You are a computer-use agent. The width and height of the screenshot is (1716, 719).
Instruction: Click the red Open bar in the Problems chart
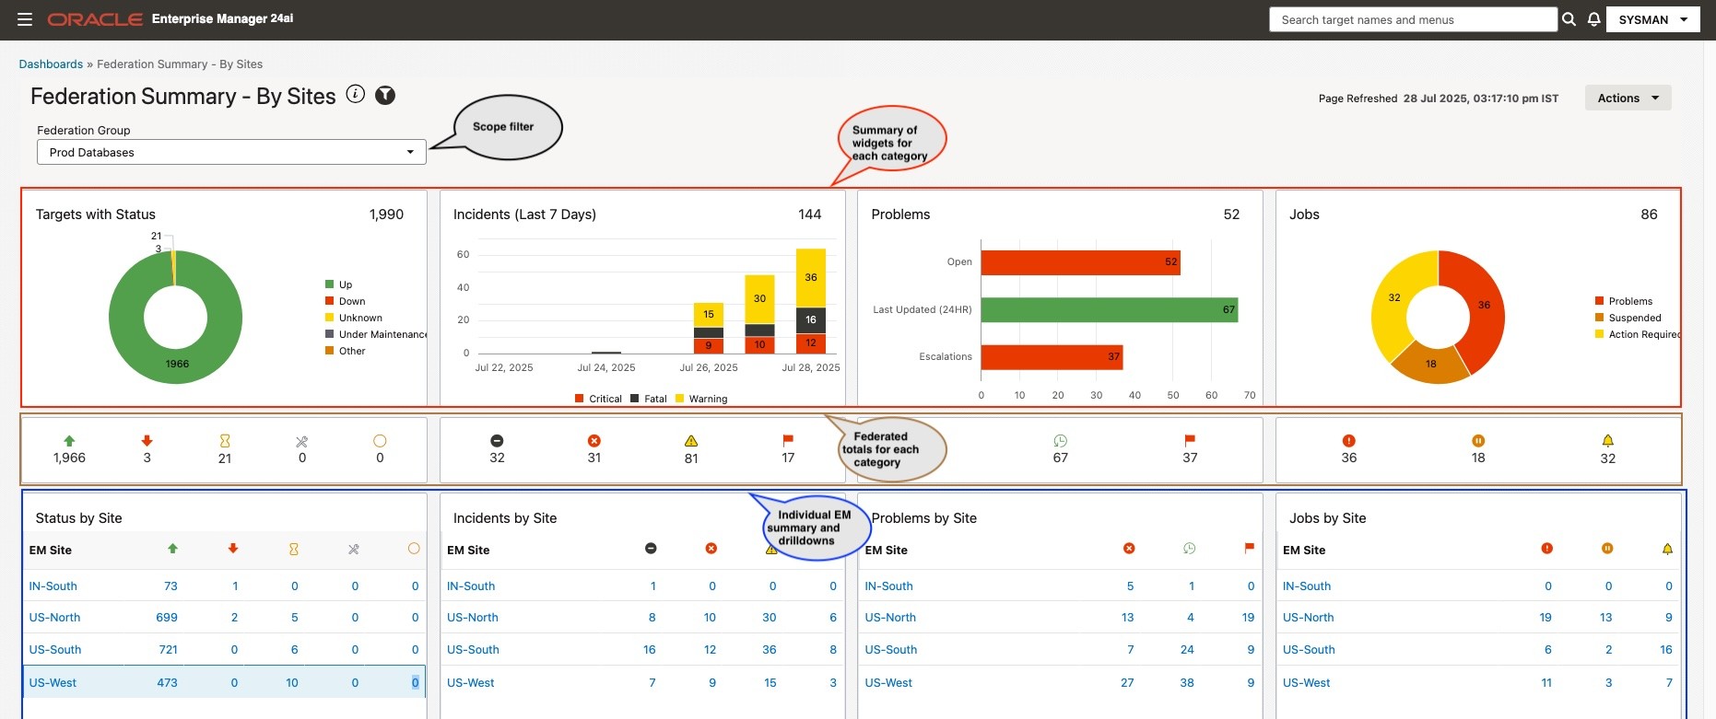1080,262
